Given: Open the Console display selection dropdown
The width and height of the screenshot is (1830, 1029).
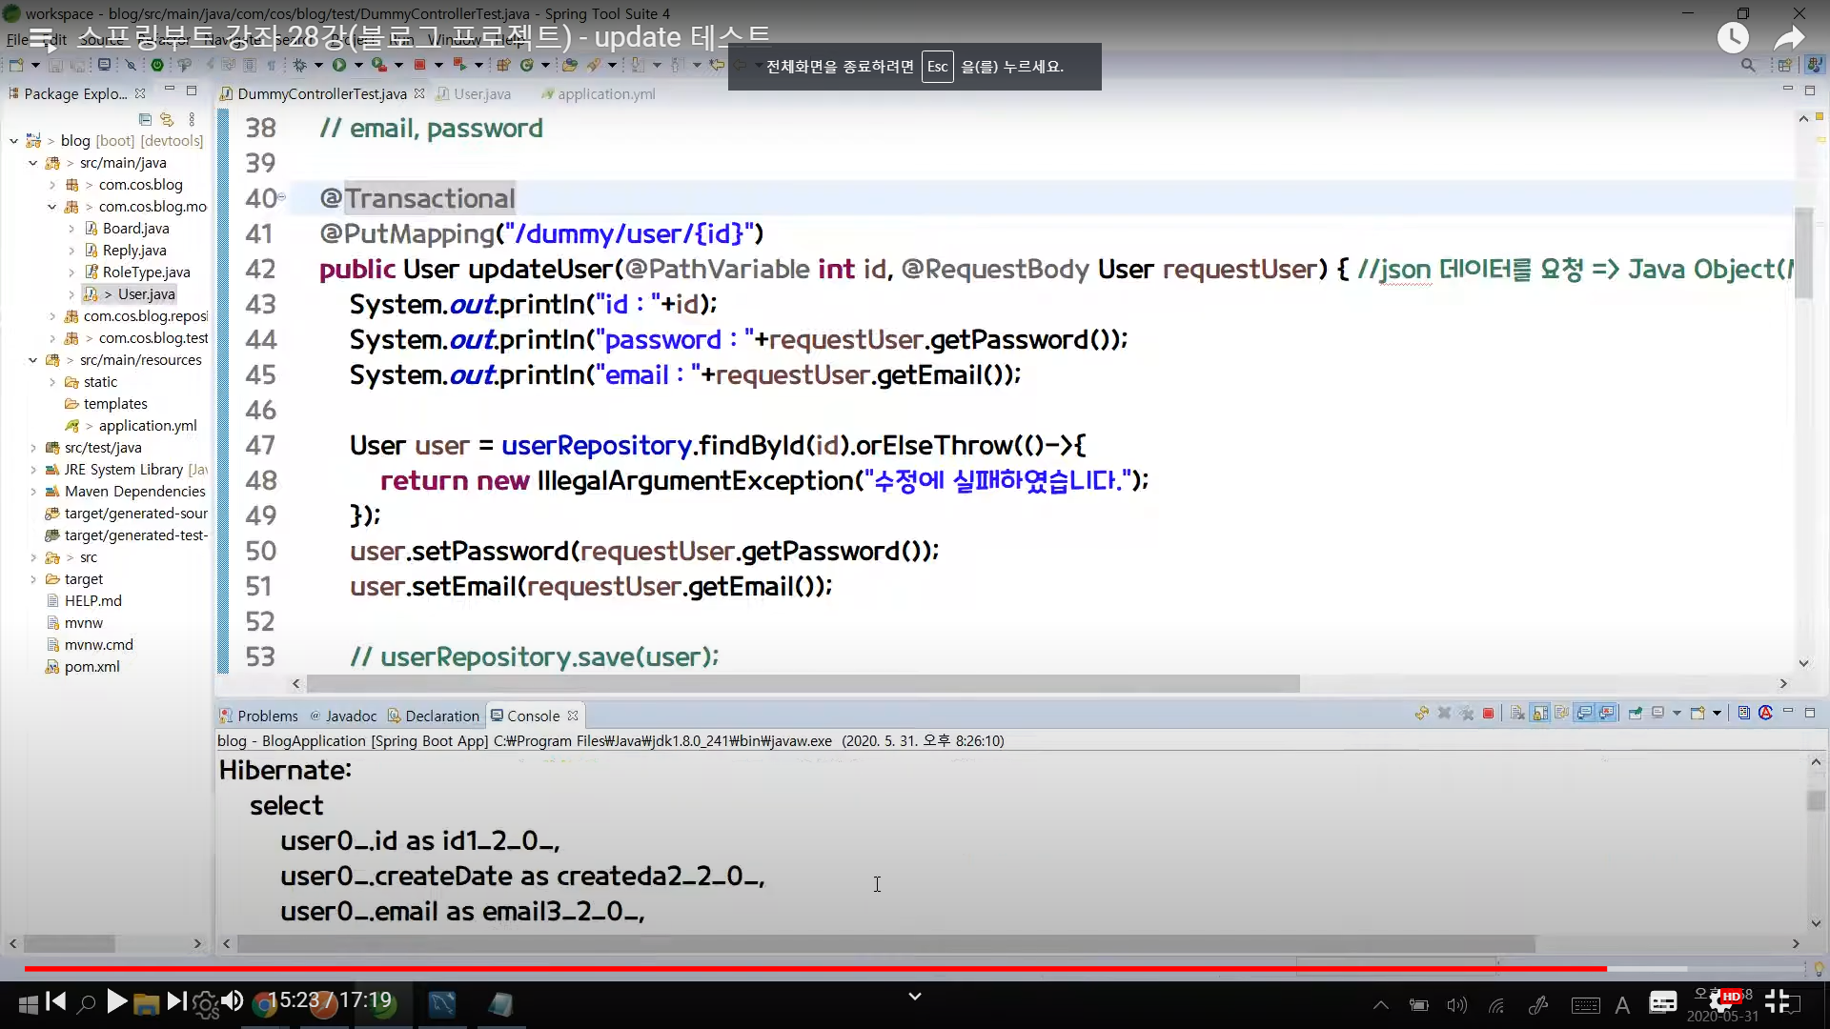Looking at the screenshot, I should click(1677, 713).
